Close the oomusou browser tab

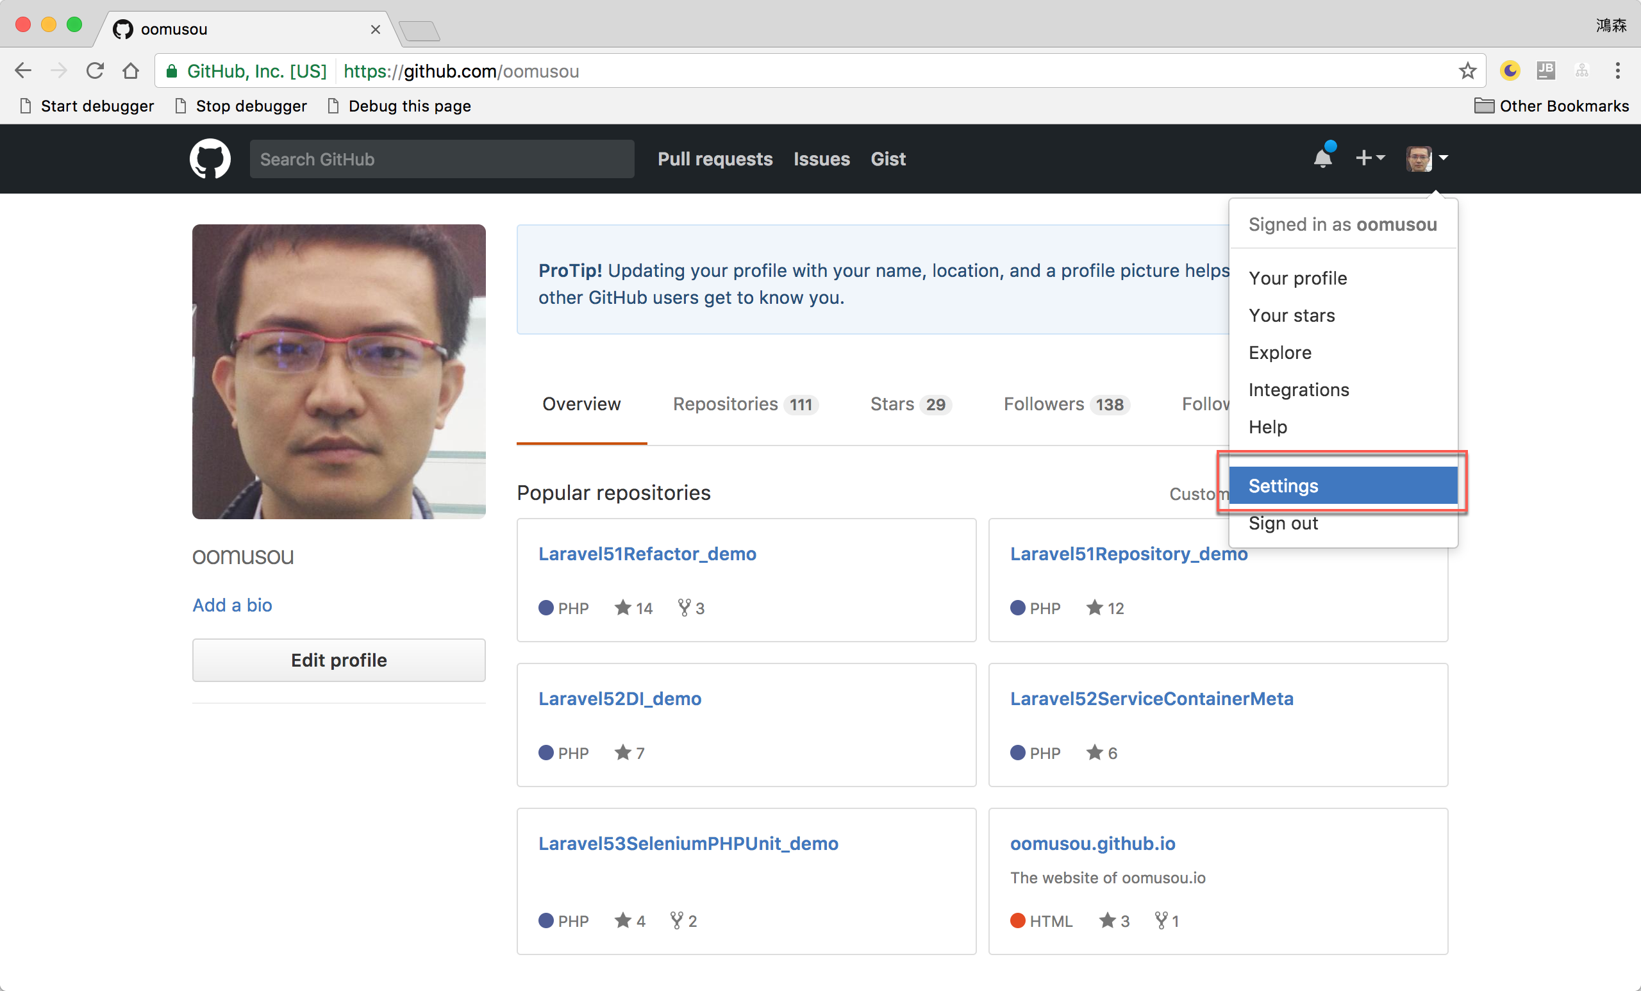(x=376, y=29)
